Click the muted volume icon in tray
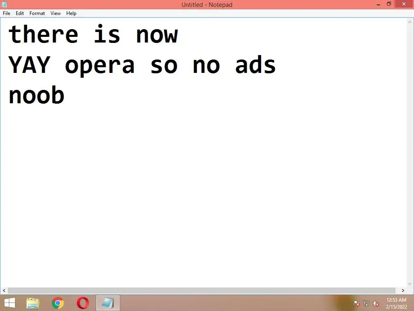The height and width of the screenshot is (311, 414). tap(376, 303)
